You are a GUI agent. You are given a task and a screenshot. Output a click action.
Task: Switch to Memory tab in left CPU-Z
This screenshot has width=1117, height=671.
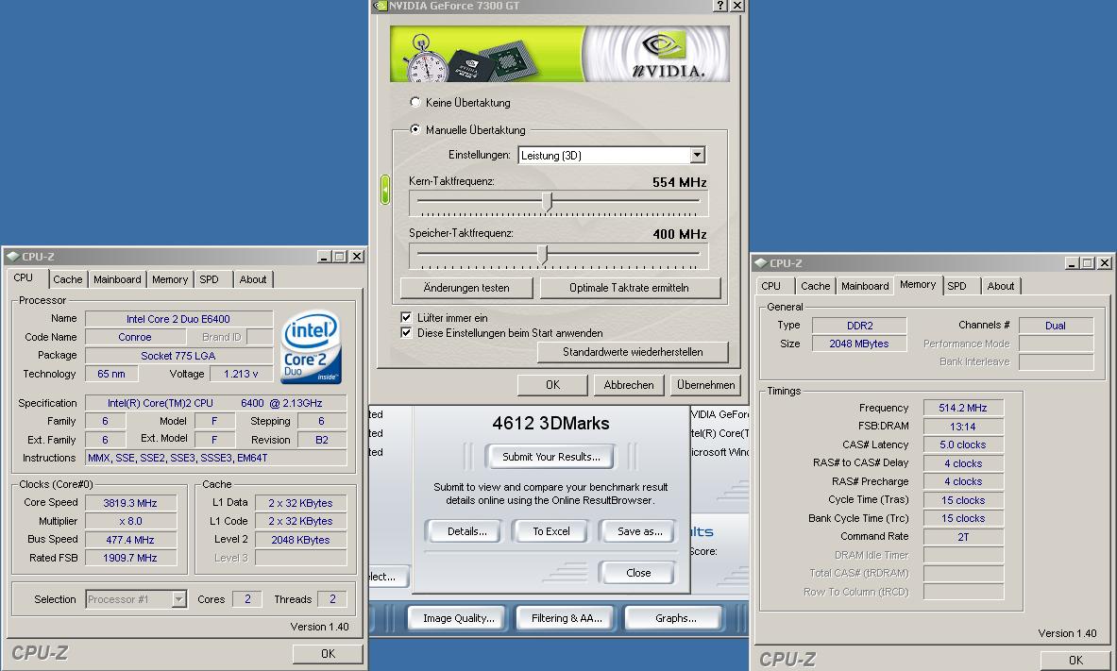pos(170,279)
